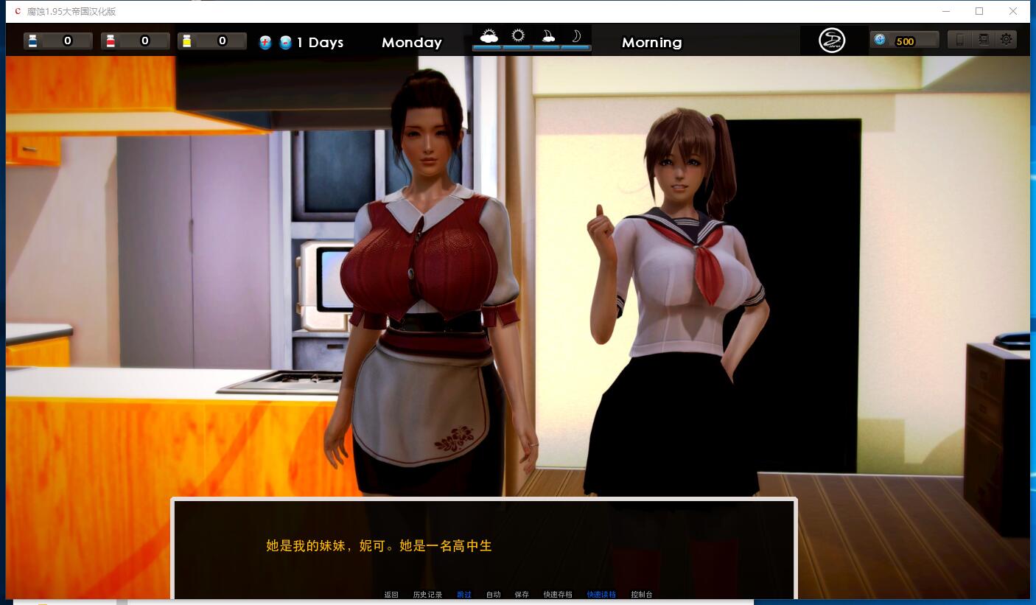The image size is (1036, 605).
Task: Click the sunrise progress bar under weather icons
Action: [x=531, y=49]
